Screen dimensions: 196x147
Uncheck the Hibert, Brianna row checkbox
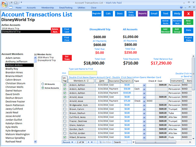(x=65, y=137)
